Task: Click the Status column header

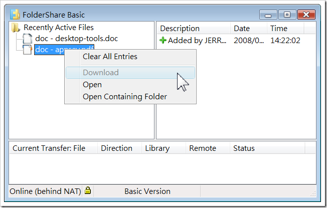Action: [x=267, y=148]
